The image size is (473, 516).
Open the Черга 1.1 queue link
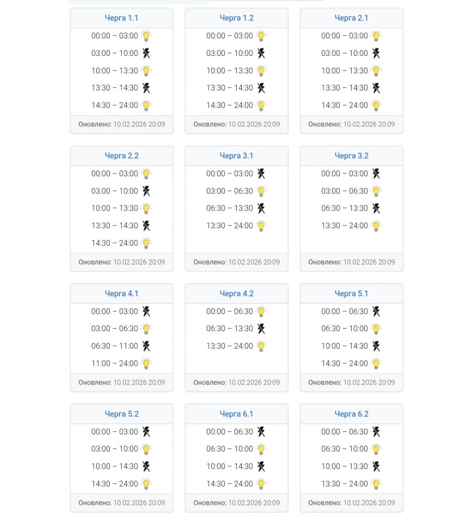[121, 18]
